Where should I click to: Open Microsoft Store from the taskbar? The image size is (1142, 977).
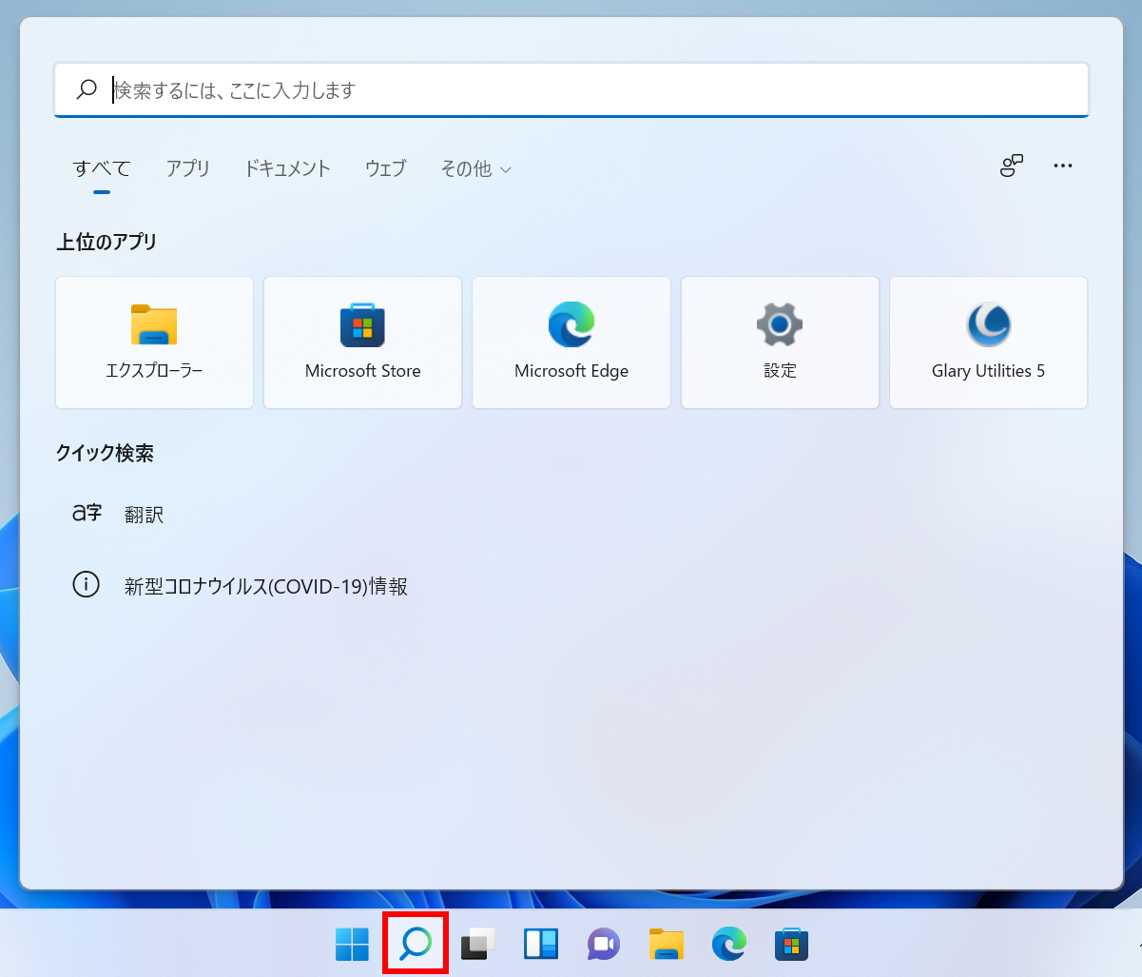[791, 944]
